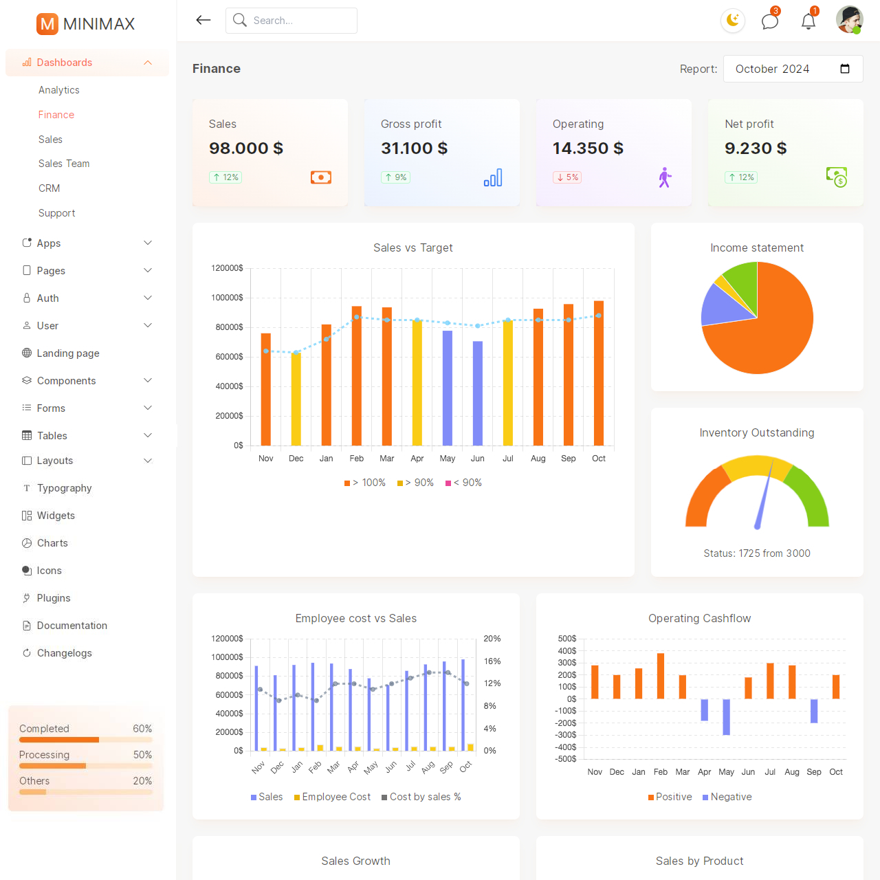The width and height of the screenshot is (880, 880).
Task: Toggle dark mode moon icon
Action: point(733,21)
